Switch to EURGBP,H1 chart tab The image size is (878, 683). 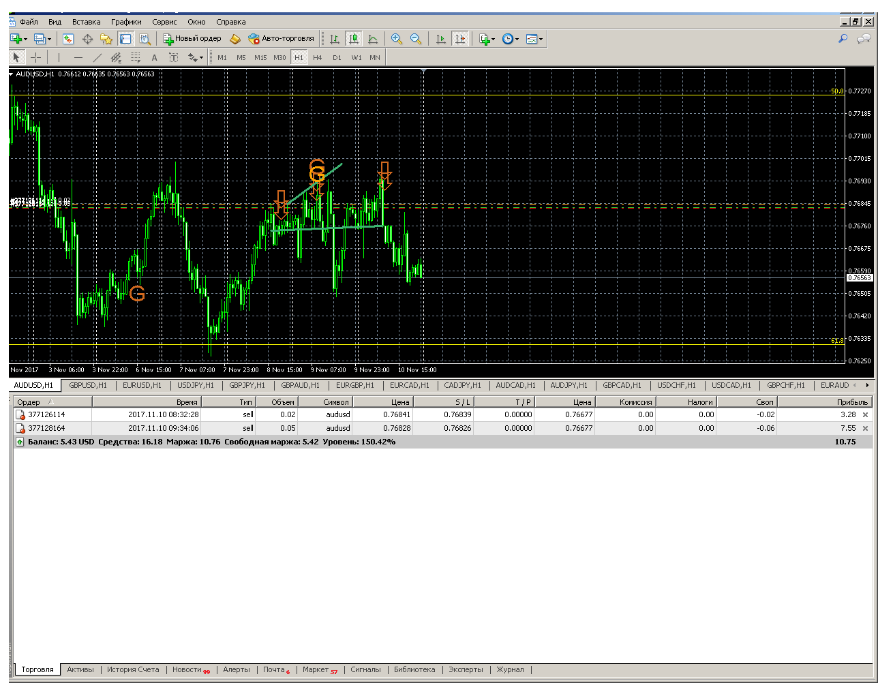[x=356, y=385]
